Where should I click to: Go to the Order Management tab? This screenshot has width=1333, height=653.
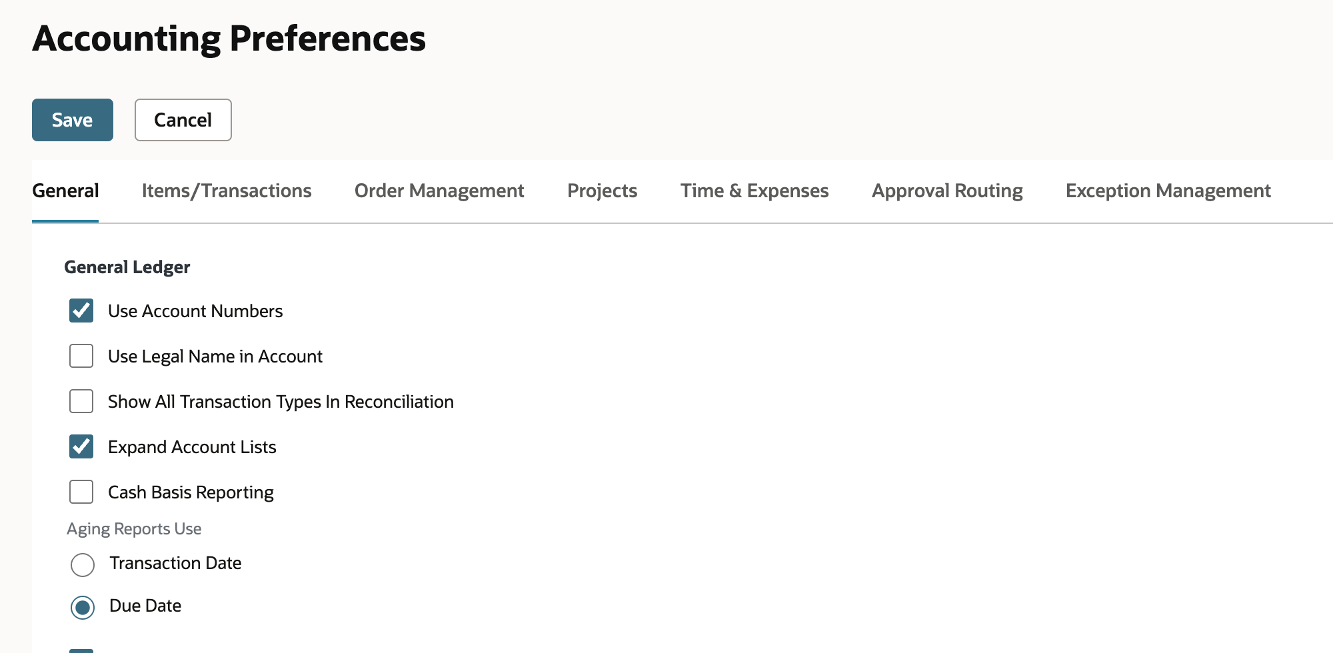[x=439, y=191]
